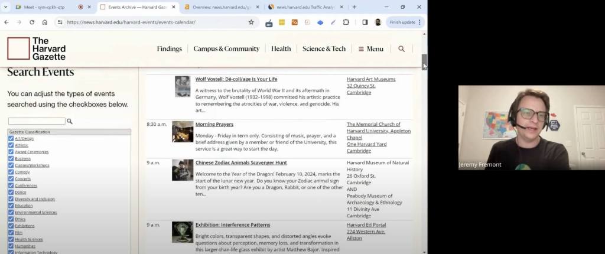
Task: Click the yellow extension icon in toolbar
Action: tap(282, 22)
